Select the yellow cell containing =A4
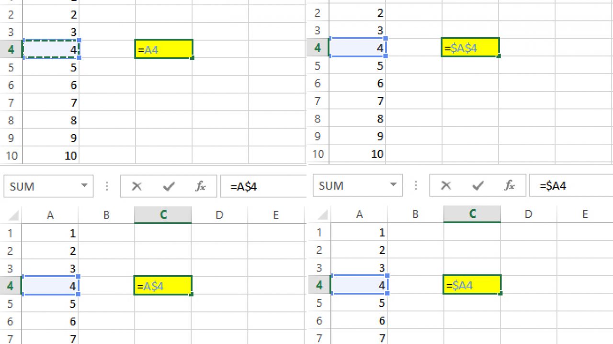The image size is (613, 344). coord(164,49)
